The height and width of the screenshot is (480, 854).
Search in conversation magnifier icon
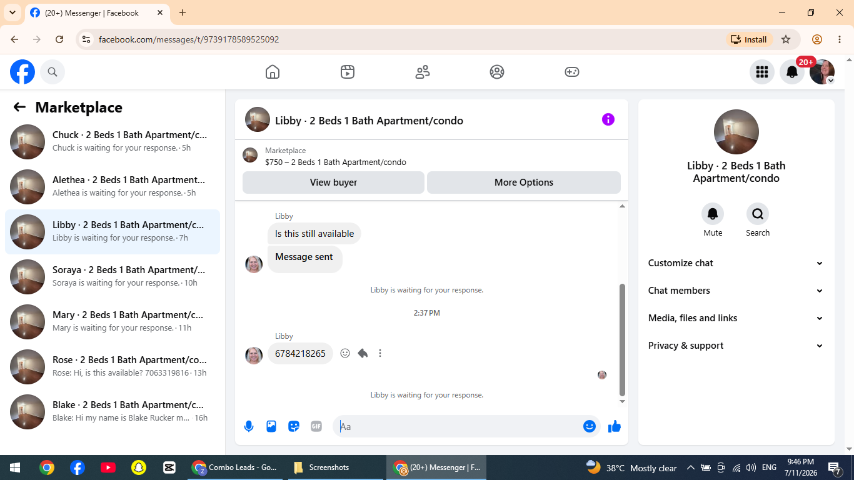click(758, 214)
